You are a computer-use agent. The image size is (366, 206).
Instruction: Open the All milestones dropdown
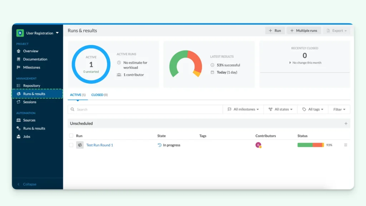pos(243,109)
